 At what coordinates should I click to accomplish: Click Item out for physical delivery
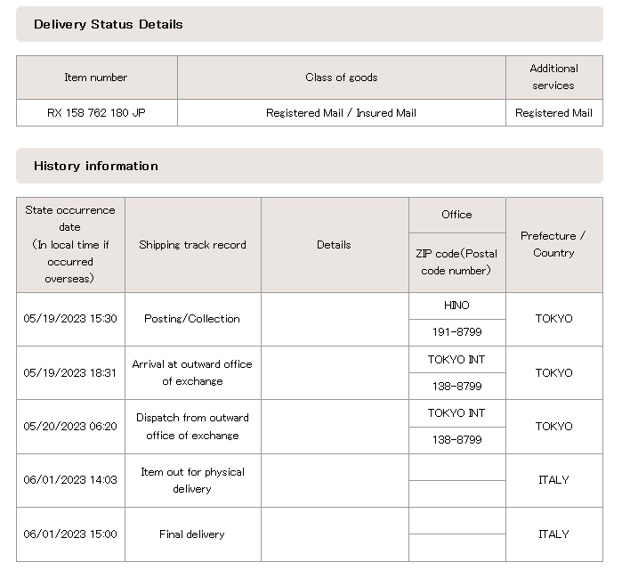tap(192, 480)
